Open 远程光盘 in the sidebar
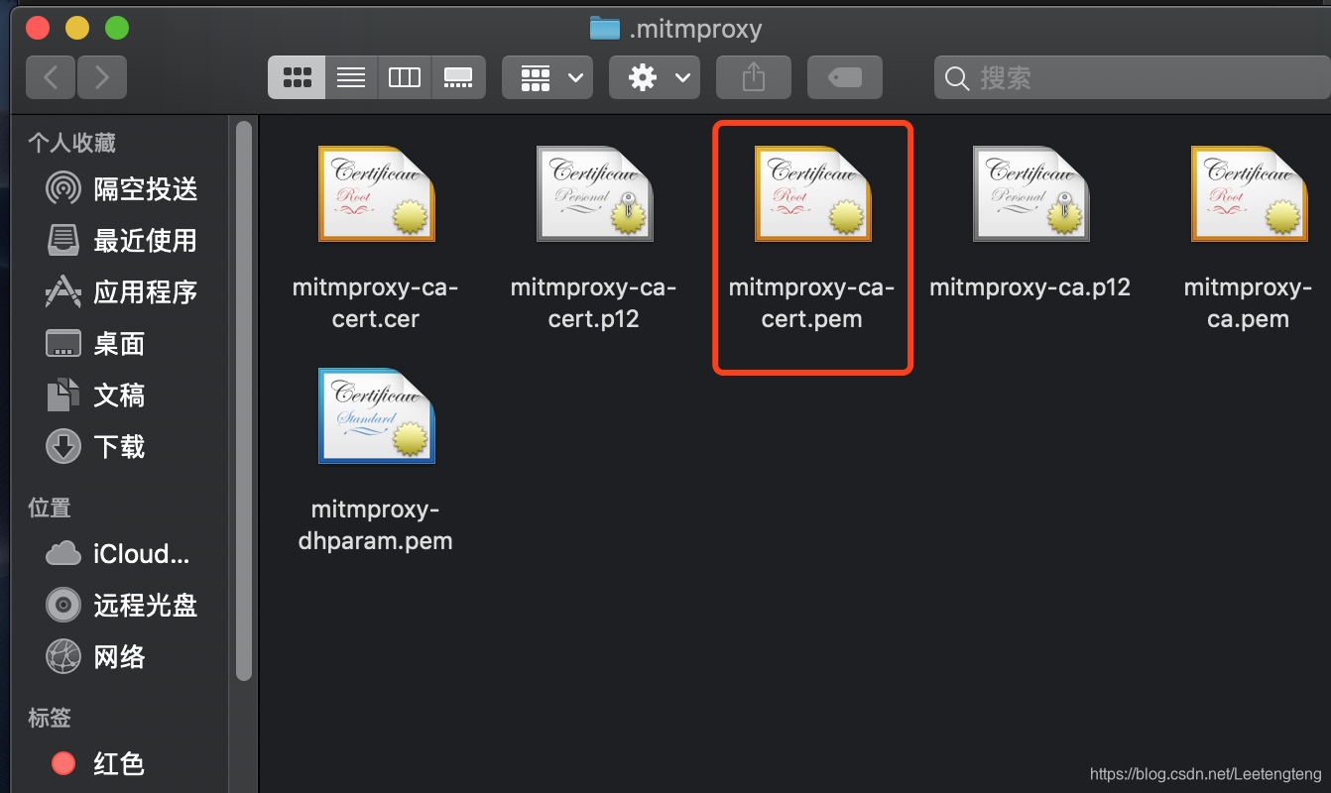1331x793 pixels. 122,605
